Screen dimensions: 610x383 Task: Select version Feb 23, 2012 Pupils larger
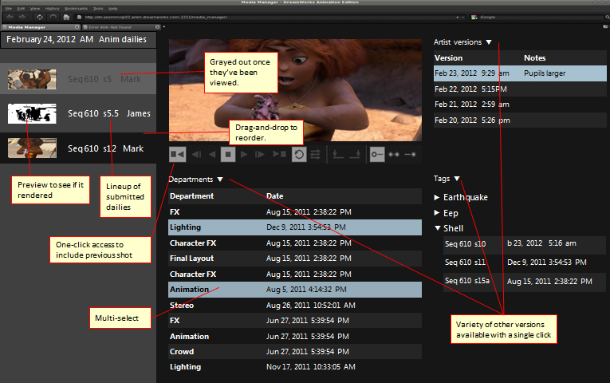pyautogui.click(x=520, y=73)
